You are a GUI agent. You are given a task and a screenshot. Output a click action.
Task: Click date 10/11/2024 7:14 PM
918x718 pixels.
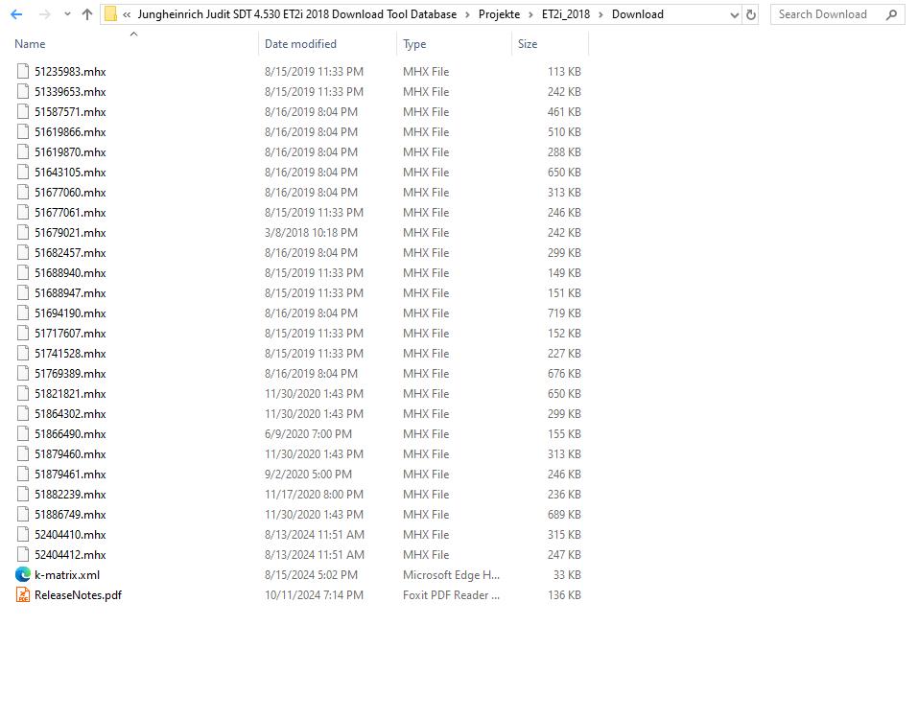coord(314,594)
